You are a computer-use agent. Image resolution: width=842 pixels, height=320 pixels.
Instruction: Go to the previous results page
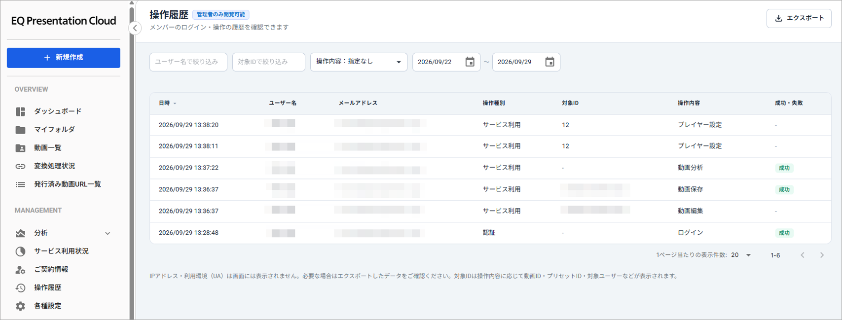803,255
